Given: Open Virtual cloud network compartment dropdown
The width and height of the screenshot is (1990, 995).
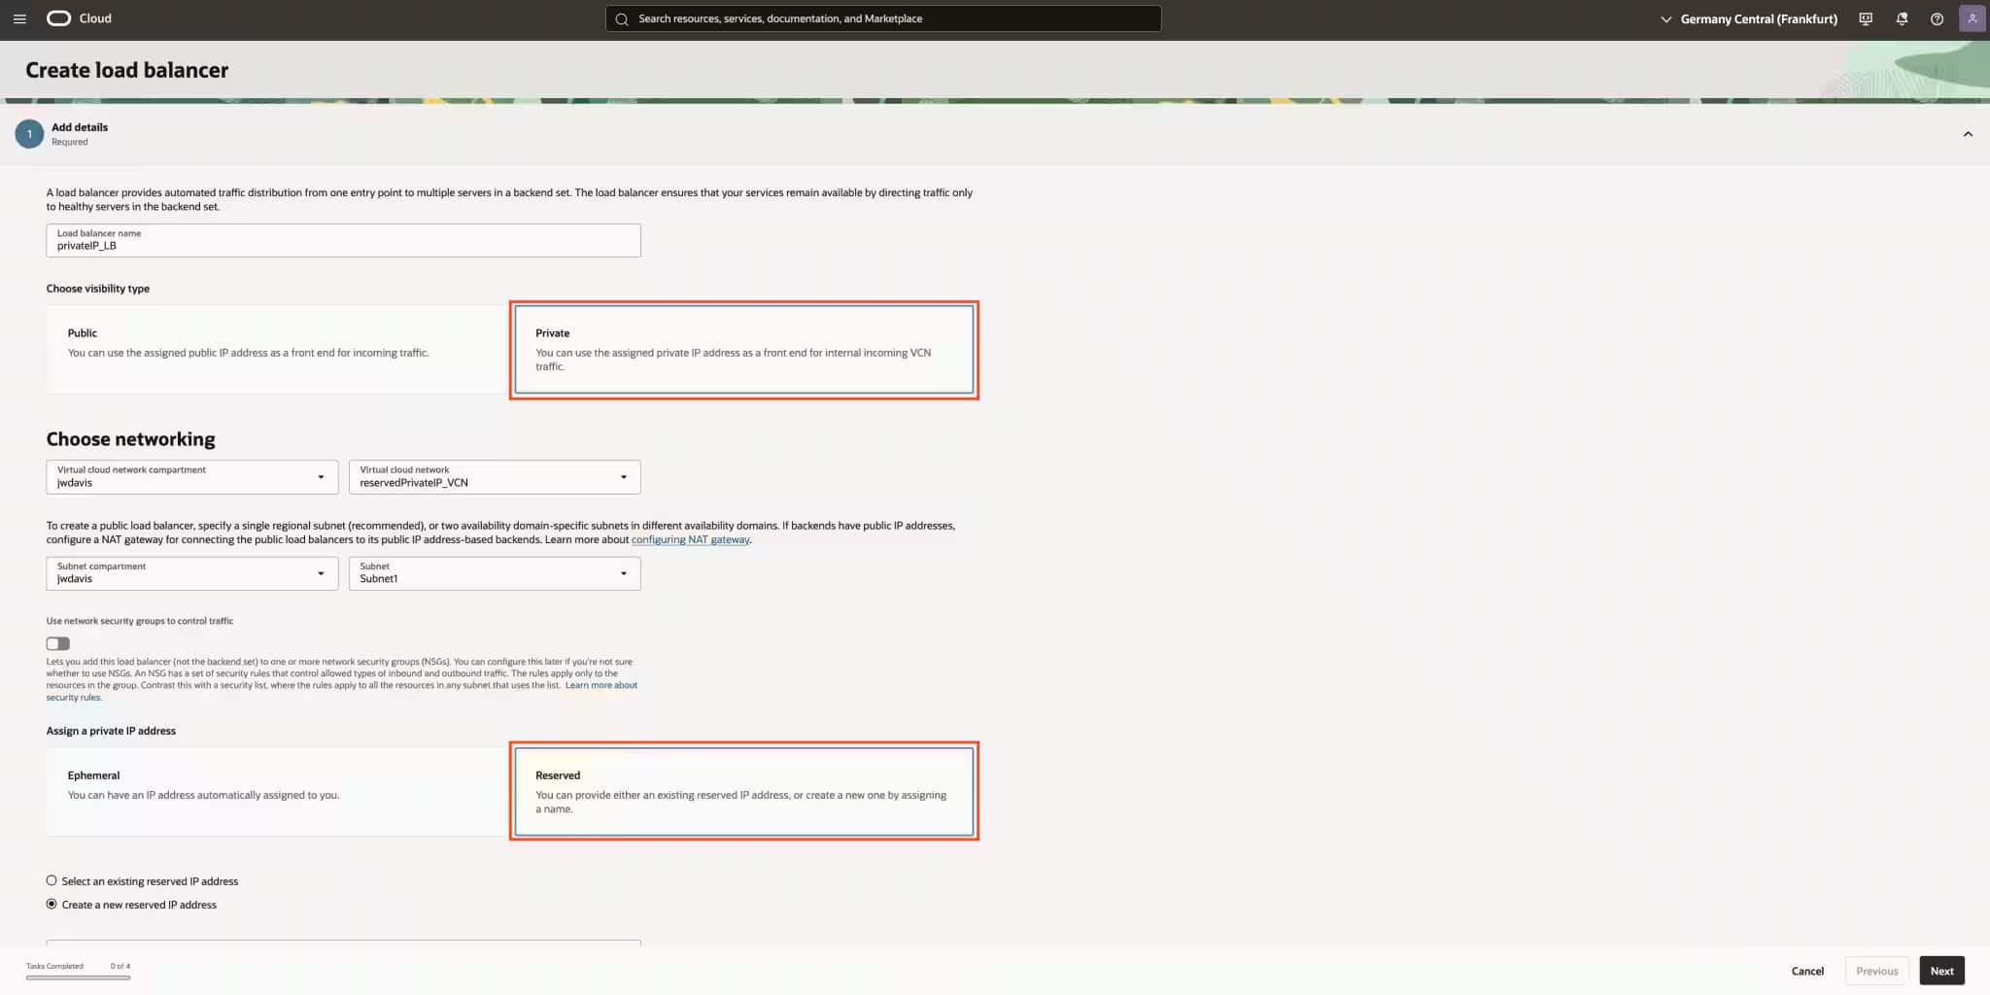Looking at the screenshot, I should point(192,477).
